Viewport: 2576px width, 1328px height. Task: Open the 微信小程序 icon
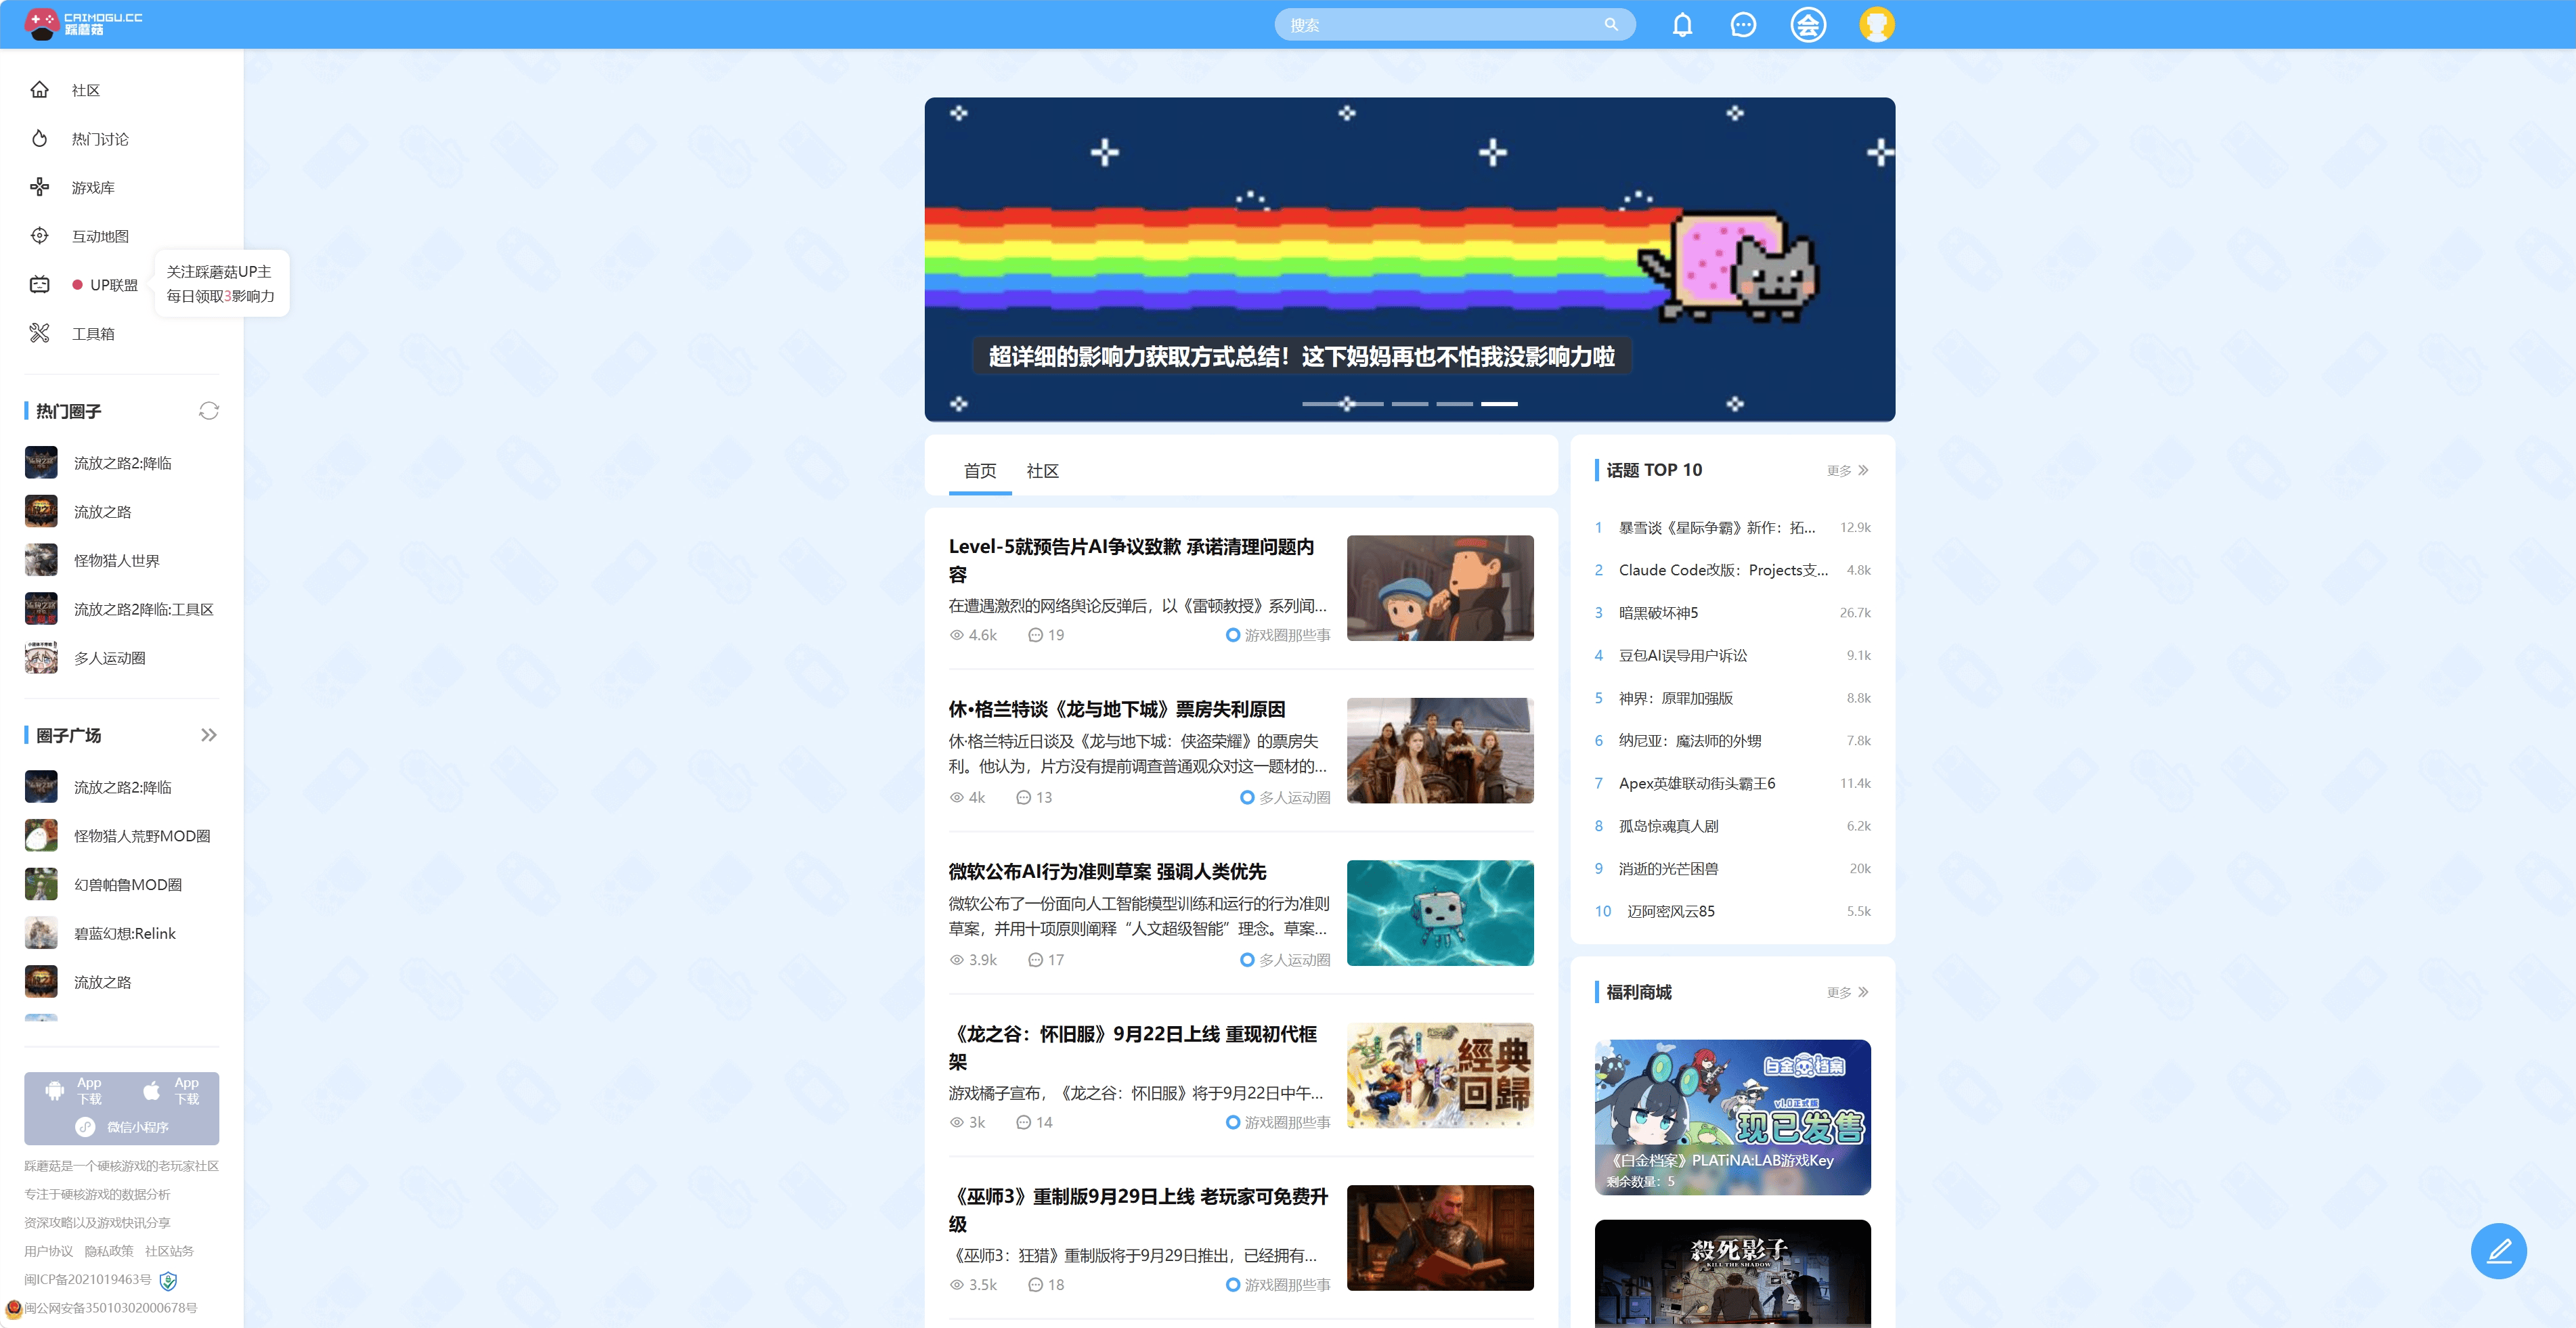(x=86, y=1127)
